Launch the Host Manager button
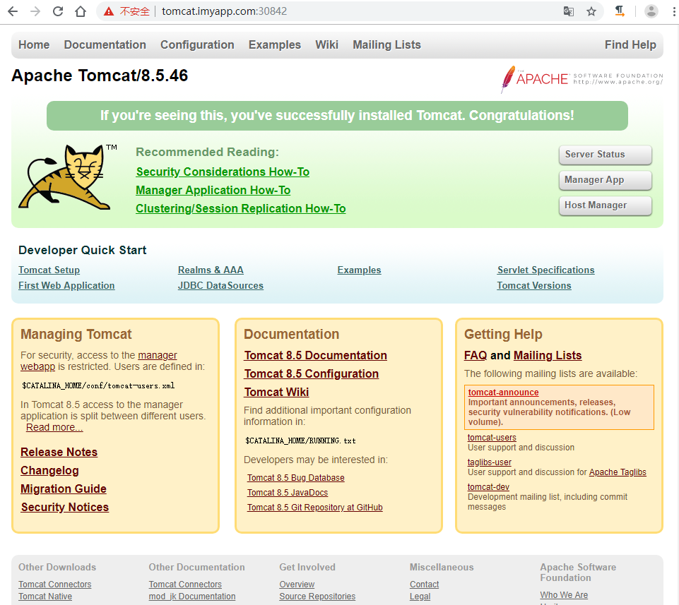This screenshot has width=679, height=605. point(604,205)
